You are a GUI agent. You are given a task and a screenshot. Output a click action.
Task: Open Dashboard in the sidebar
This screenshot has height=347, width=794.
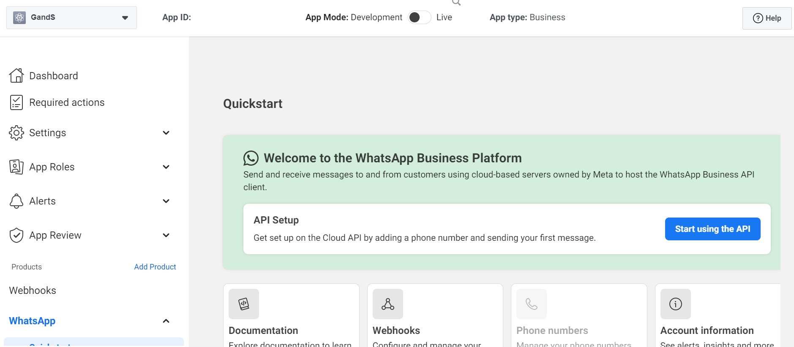tap(54, 76)
